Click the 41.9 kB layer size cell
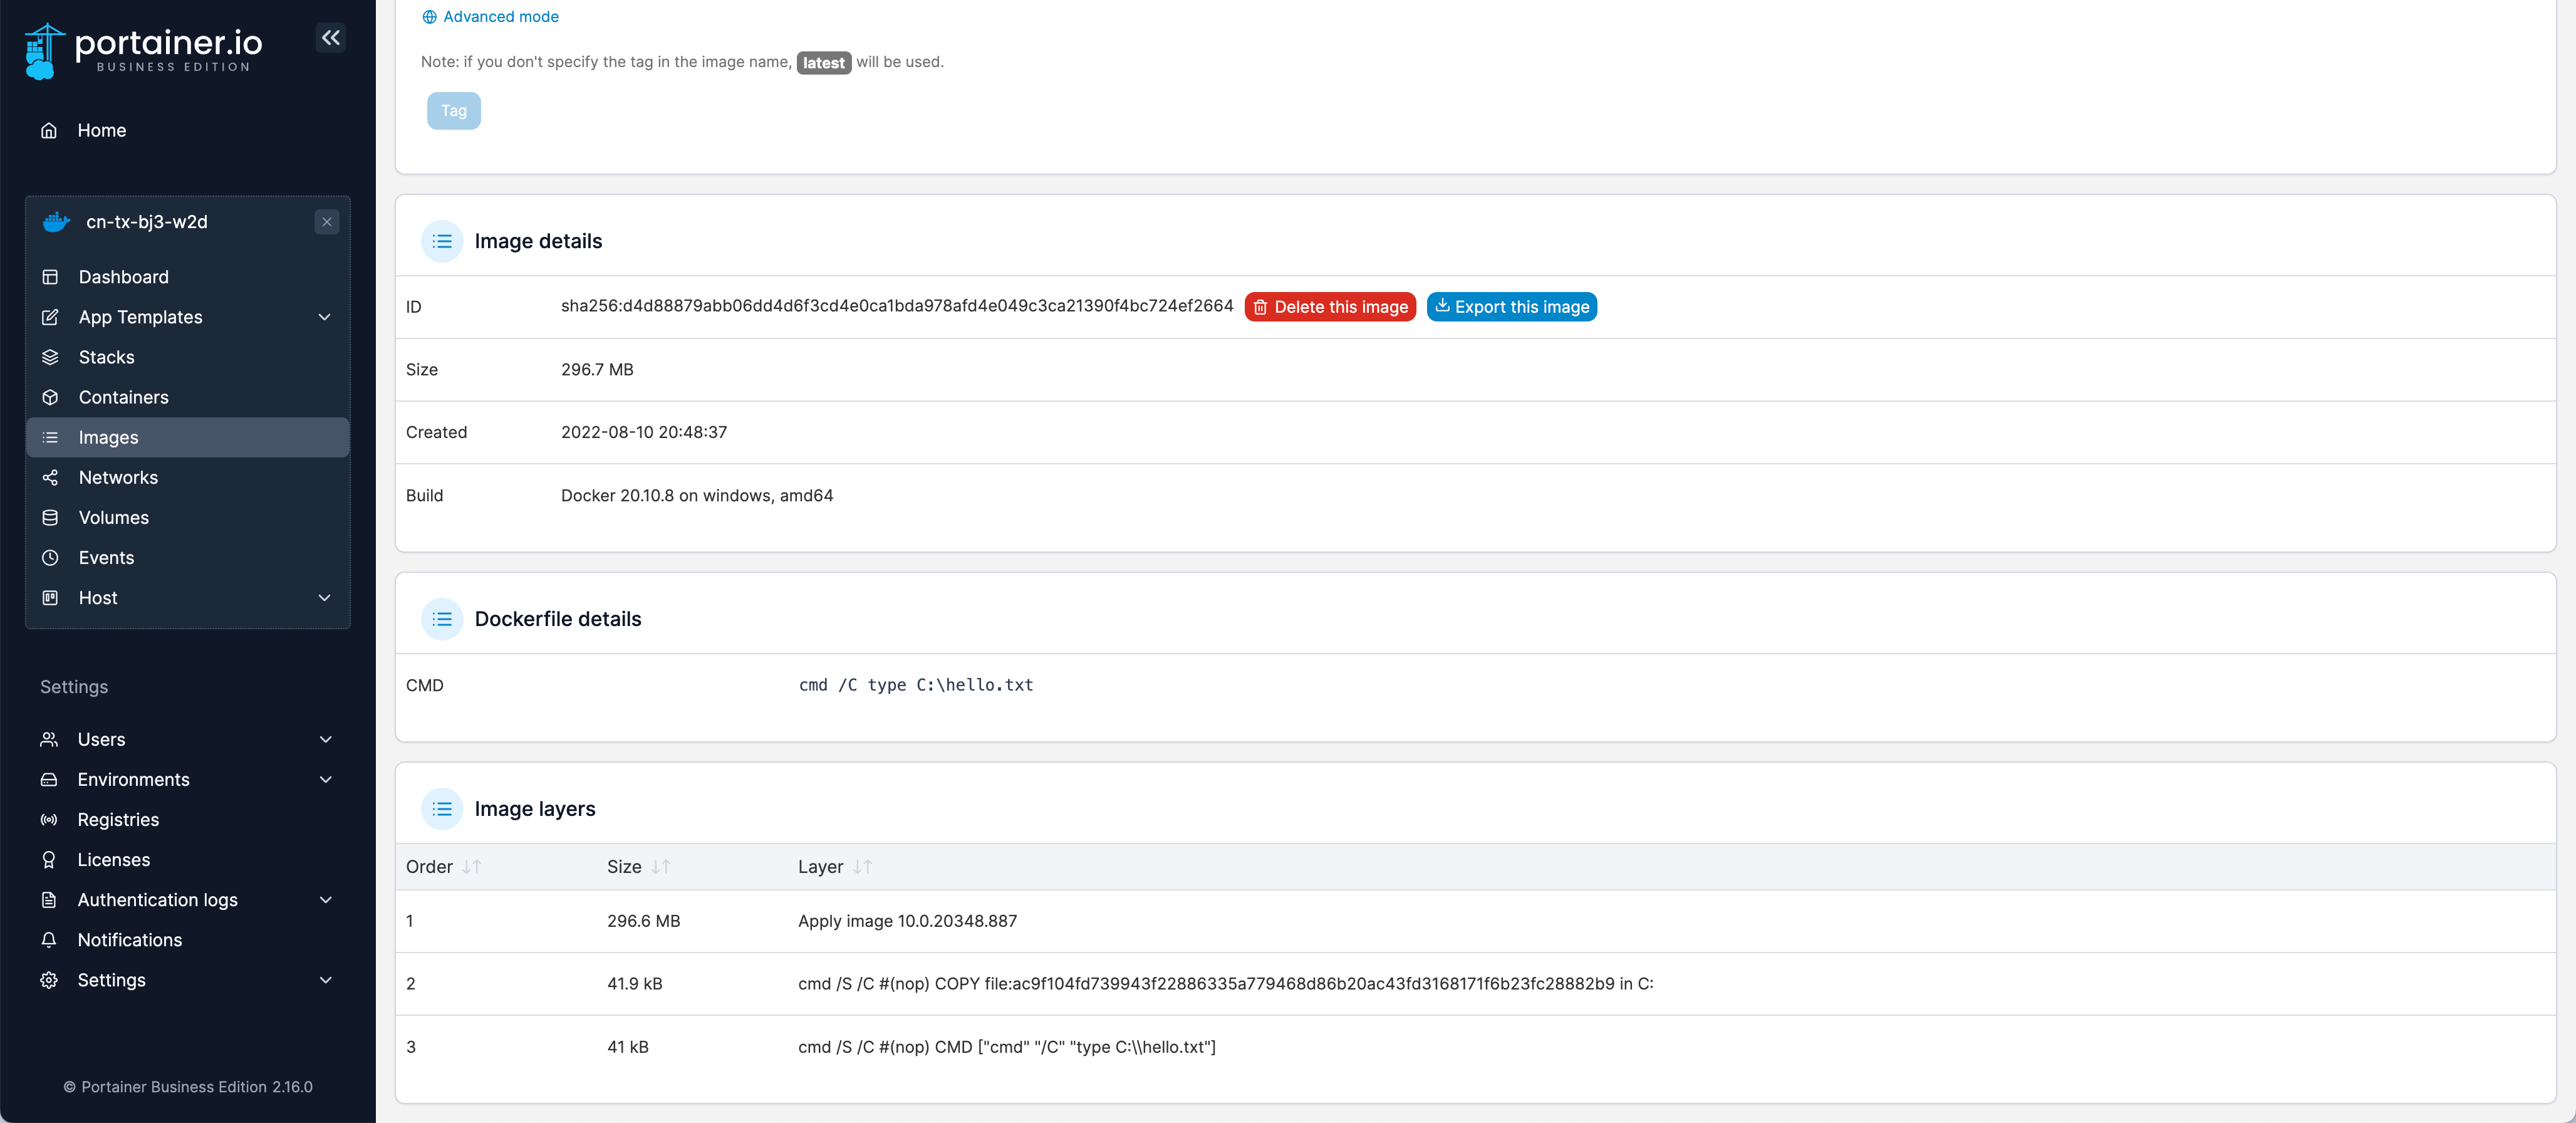Viewport: 2576px width, 1123px height. [635, 983]
